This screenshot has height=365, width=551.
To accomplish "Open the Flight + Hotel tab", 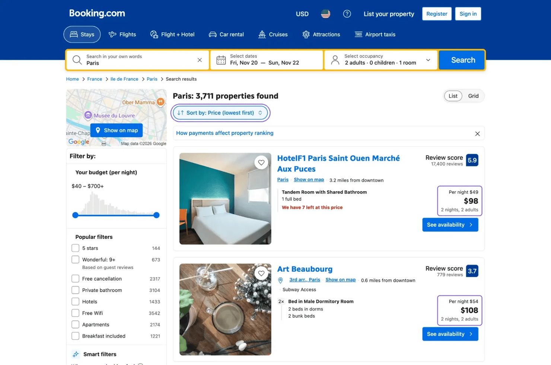I will 172,34.
